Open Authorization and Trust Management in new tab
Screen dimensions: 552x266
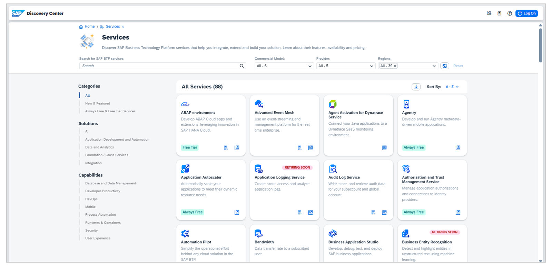[458, 213]
